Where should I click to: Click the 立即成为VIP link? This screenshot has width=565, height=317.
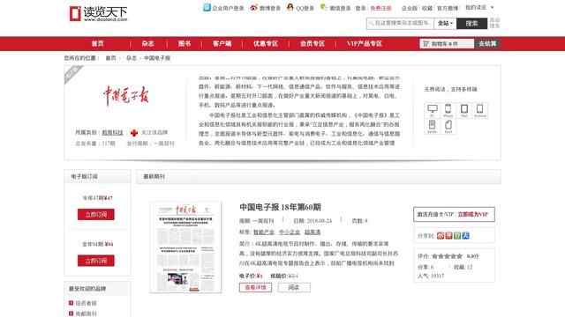pos(473,214)
